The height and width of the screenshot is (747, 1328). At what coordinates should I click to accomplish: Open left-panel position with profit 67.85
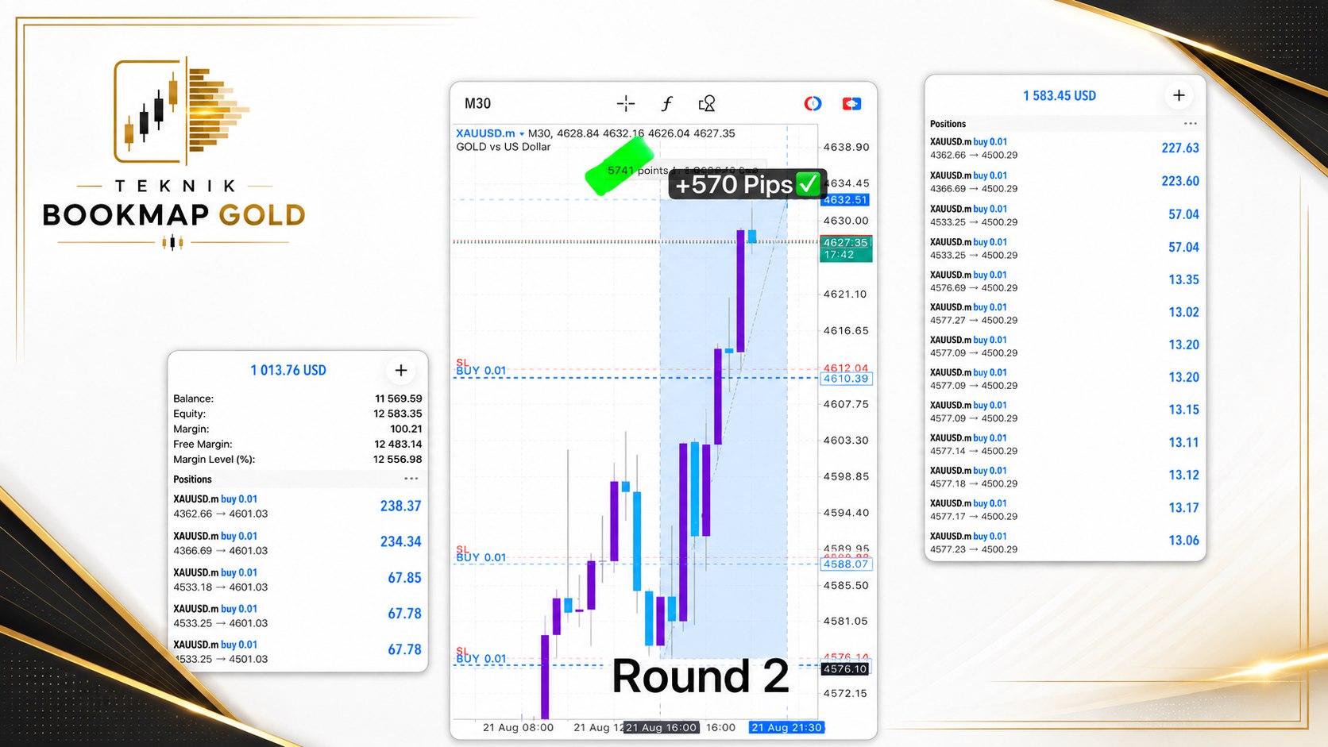pyautogui.click(x=298, y=580)
